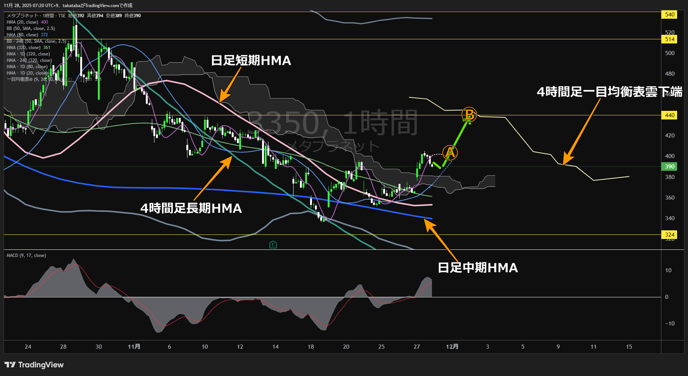The image size is (688, 376).
Task: Click the 15 date label on time axis
Action: point(629,347)
